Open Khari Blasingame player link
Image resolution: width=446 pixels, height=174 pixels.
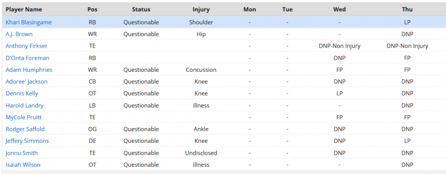tap(29, 22)
